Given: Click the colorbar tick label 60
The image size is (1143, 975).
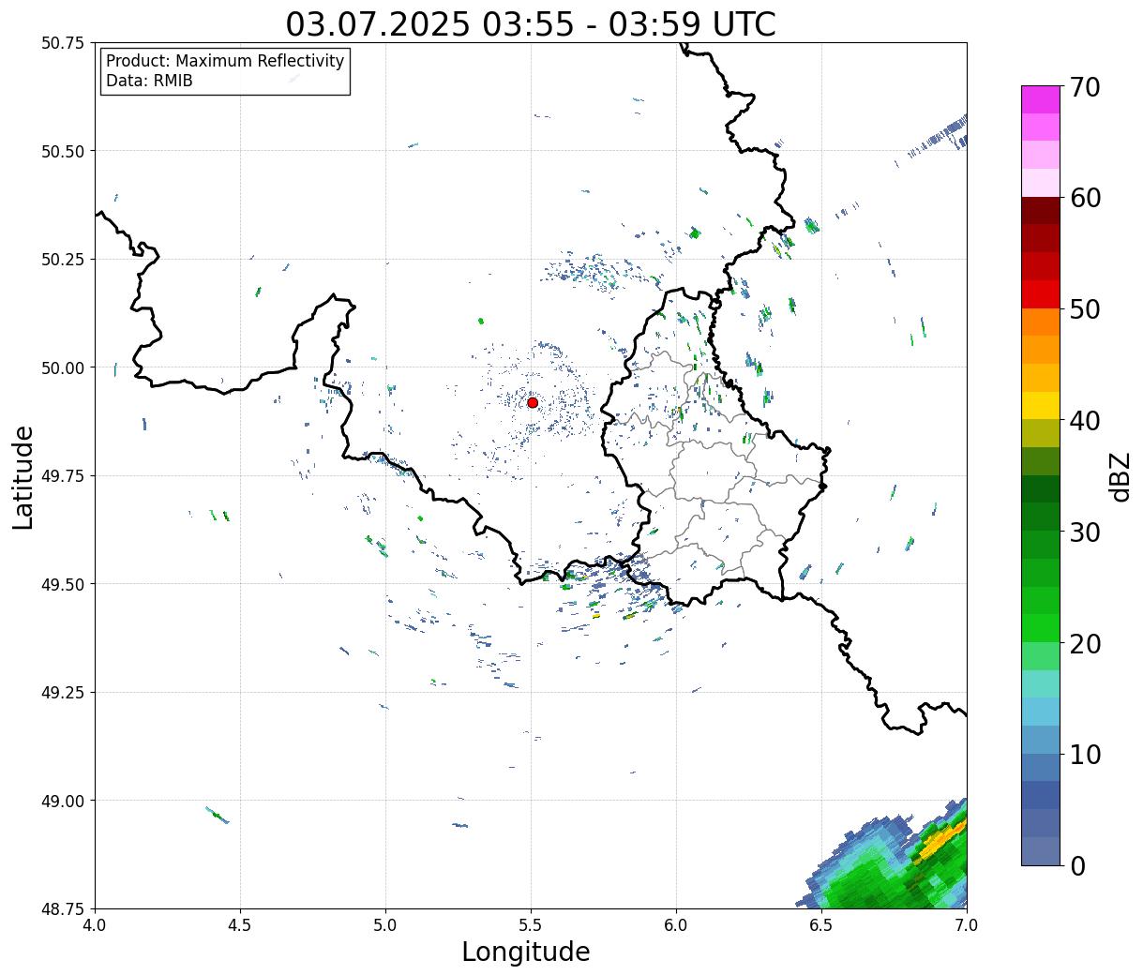Looking at the screenshot, I should coord(1084,198).
